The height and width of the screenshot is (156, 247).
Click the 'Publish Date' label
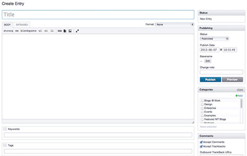pos(207,45)
